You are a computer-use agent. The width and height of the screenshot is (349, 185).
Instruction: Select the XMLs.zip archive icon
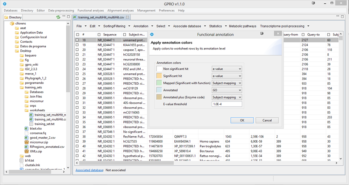pos(26,151)
